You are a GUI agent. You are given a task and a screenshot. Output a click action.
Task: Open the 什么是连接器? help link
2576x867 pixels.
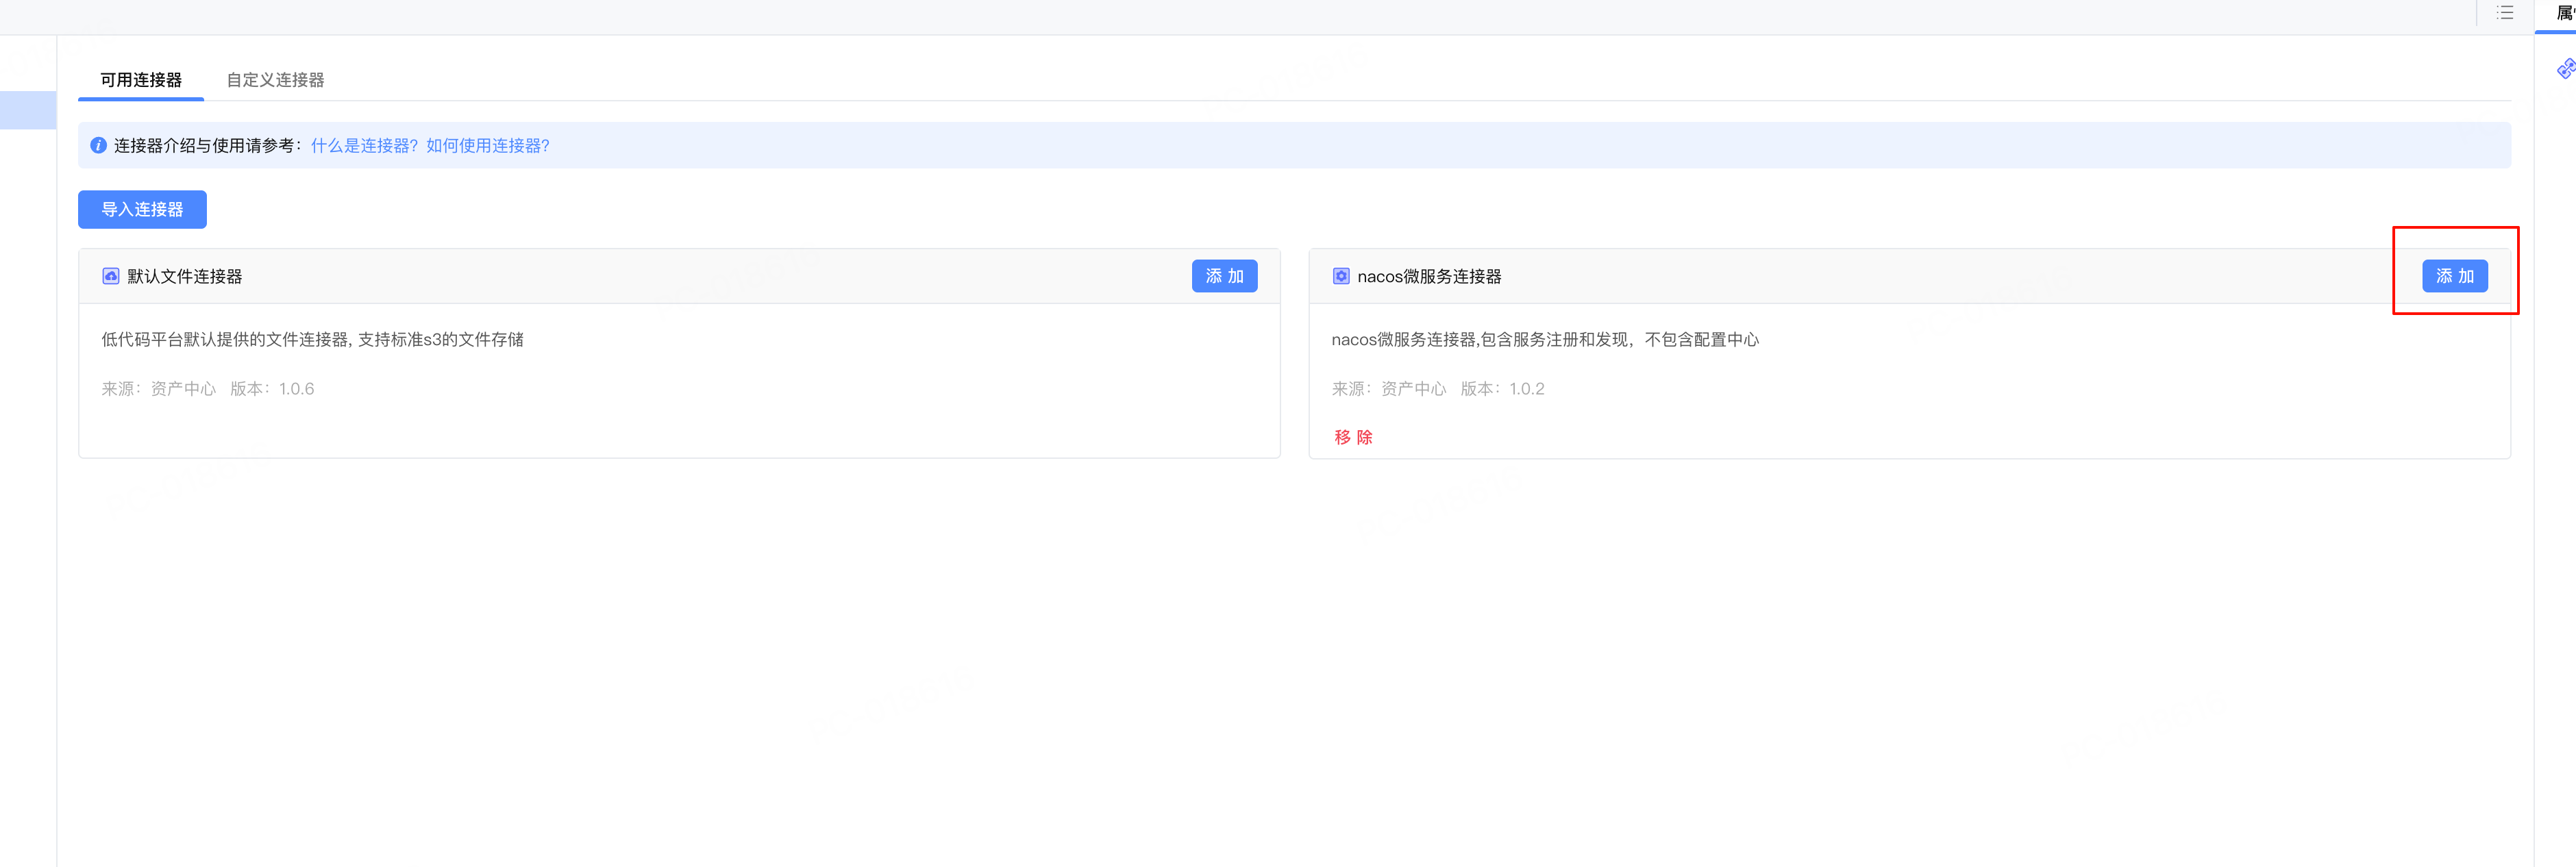point(364,146)
